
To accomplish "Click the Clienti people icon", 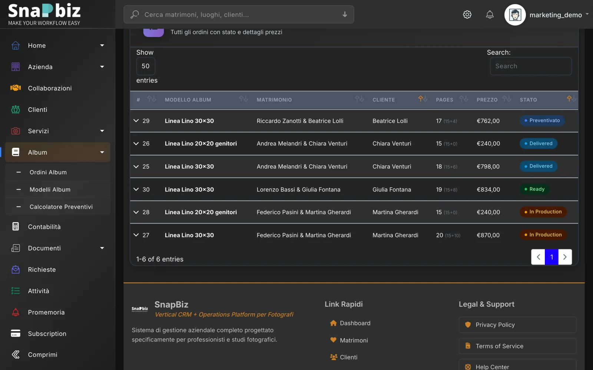I will click(x=16, y=110).
